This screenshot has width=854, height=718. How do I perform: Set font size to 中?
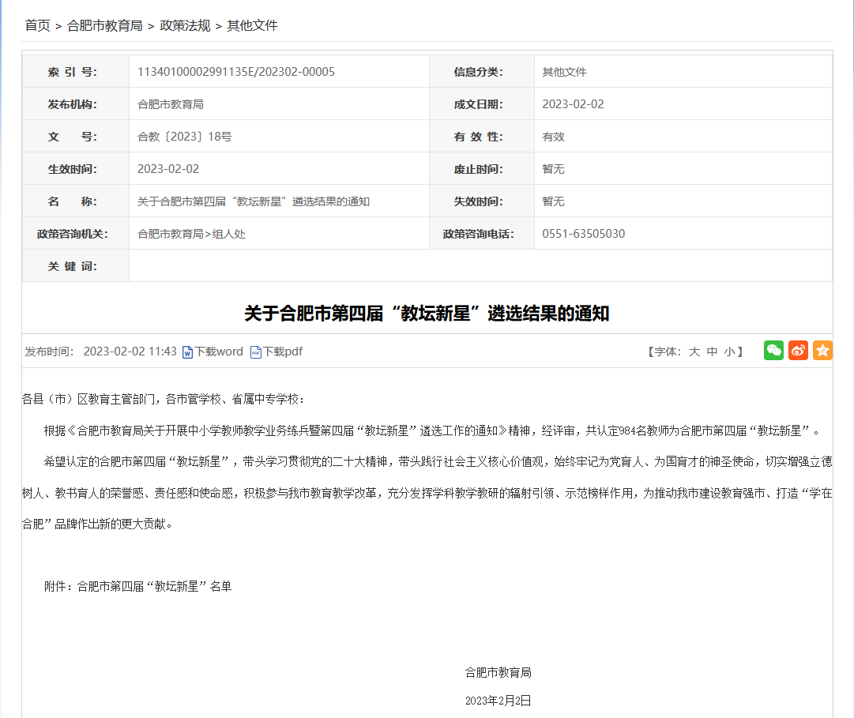point(712,351)
